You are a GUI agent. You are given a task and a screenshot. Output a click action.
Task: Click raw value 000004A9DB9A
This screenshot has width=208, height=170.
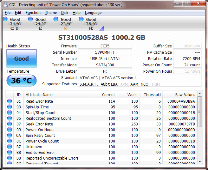(181, 101)
